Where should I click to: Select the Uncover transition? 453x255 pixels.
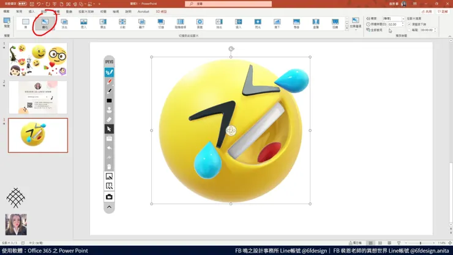(219, 23)
